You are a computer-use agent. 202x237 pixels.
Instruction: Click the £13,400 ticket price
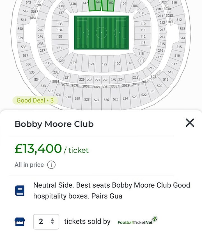(x=38, y=149)
